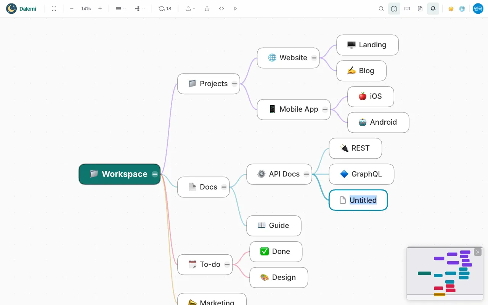Zoom out with the minus button
This screenshot has height=305, width=488.
[72, 8]
